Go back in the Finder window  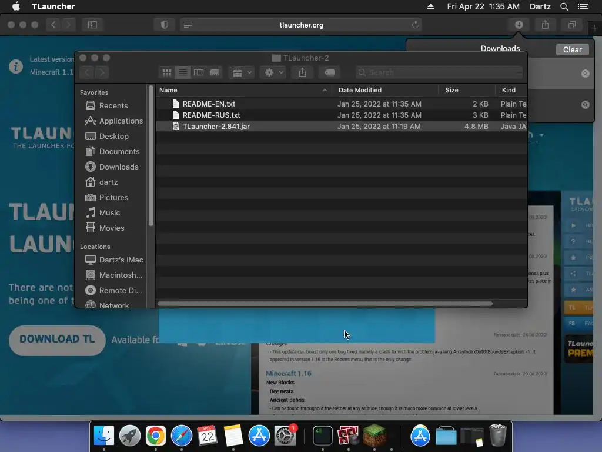tap(87, 72)
